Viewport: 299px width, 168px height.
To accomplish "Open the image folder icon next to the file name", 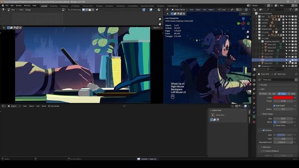I will pyautogui.click(x=90, y=10).
